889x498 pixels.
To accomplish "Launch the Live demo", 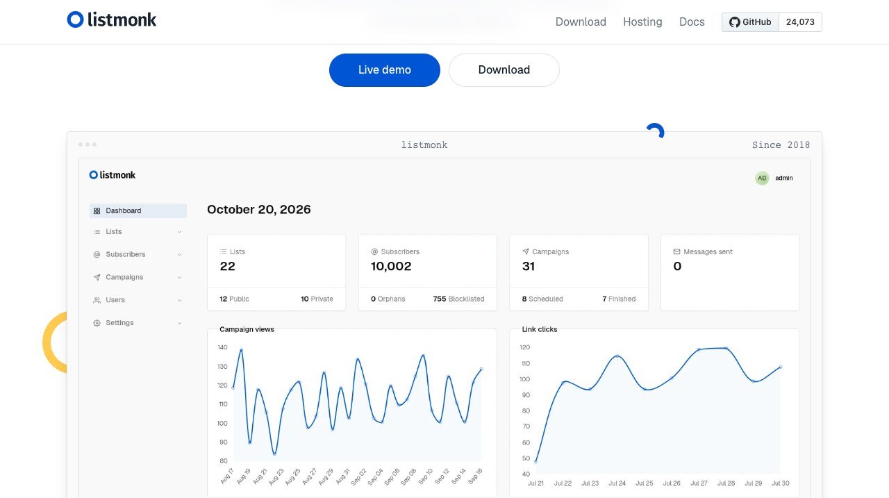I will [385, 70].
